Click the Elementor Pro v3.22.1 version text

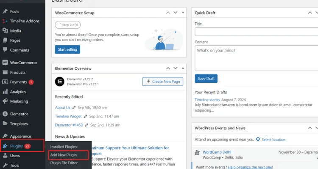[83, 84]
